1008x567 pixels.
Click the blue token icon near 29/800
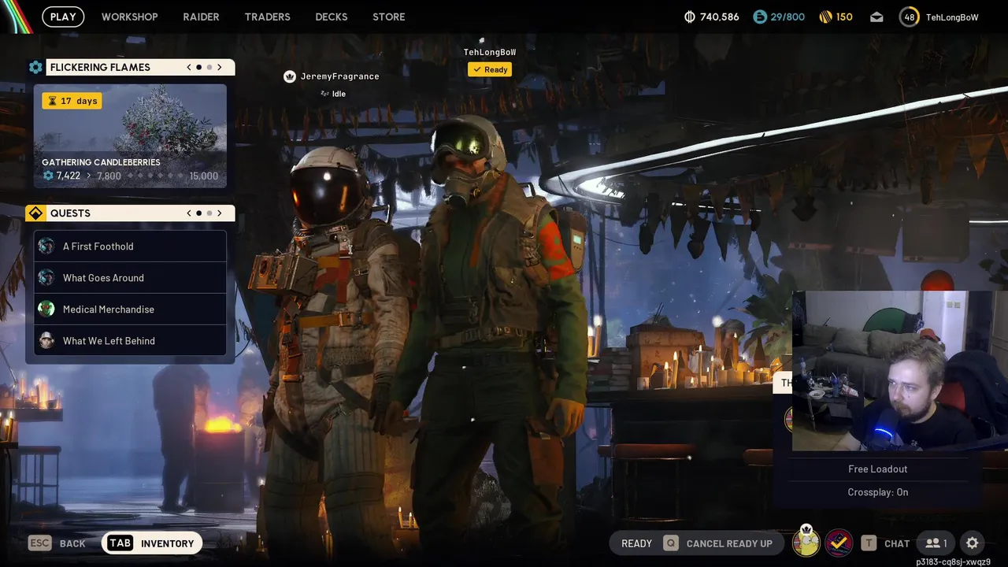tap(760, 17)
